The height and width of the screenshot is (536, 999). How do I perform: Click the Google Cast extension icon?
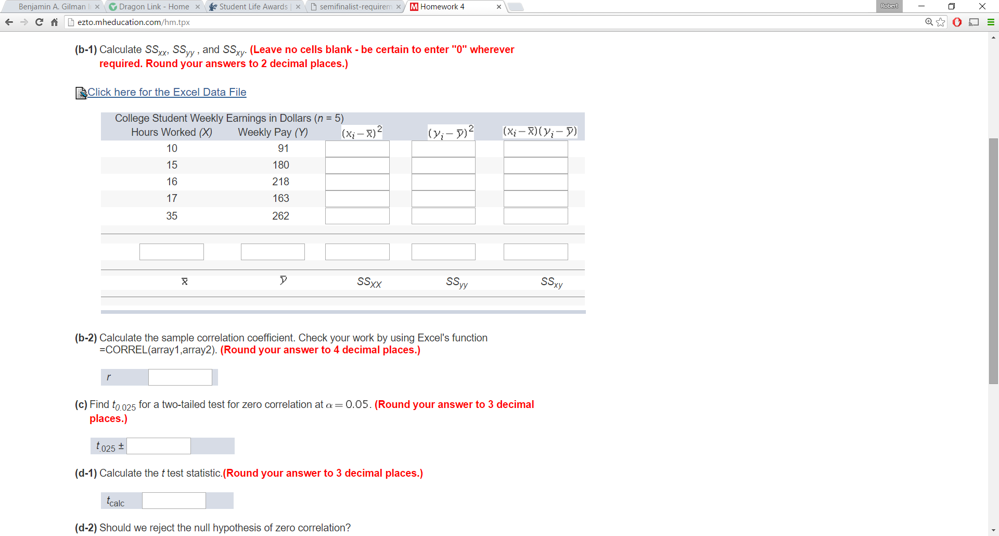coord(975,22)
